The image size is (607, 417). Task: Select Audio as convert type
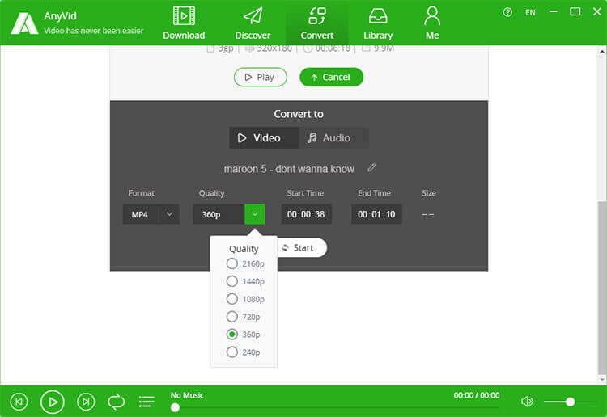pos(333,138)
